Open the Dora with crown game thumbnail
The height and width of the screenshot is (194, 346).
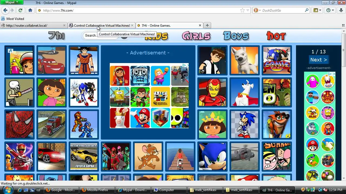(212, 124)
